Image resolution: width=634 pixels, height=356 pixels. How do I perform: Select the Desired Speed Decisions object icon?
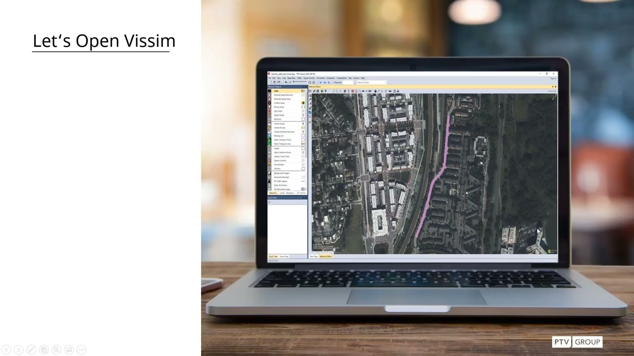click(270, 95)
